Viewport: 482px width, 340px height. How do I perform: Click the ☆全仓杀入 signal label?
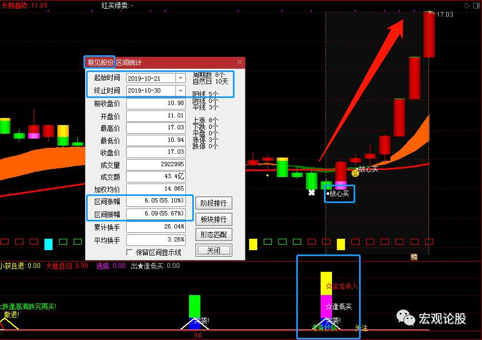(342, 286)
